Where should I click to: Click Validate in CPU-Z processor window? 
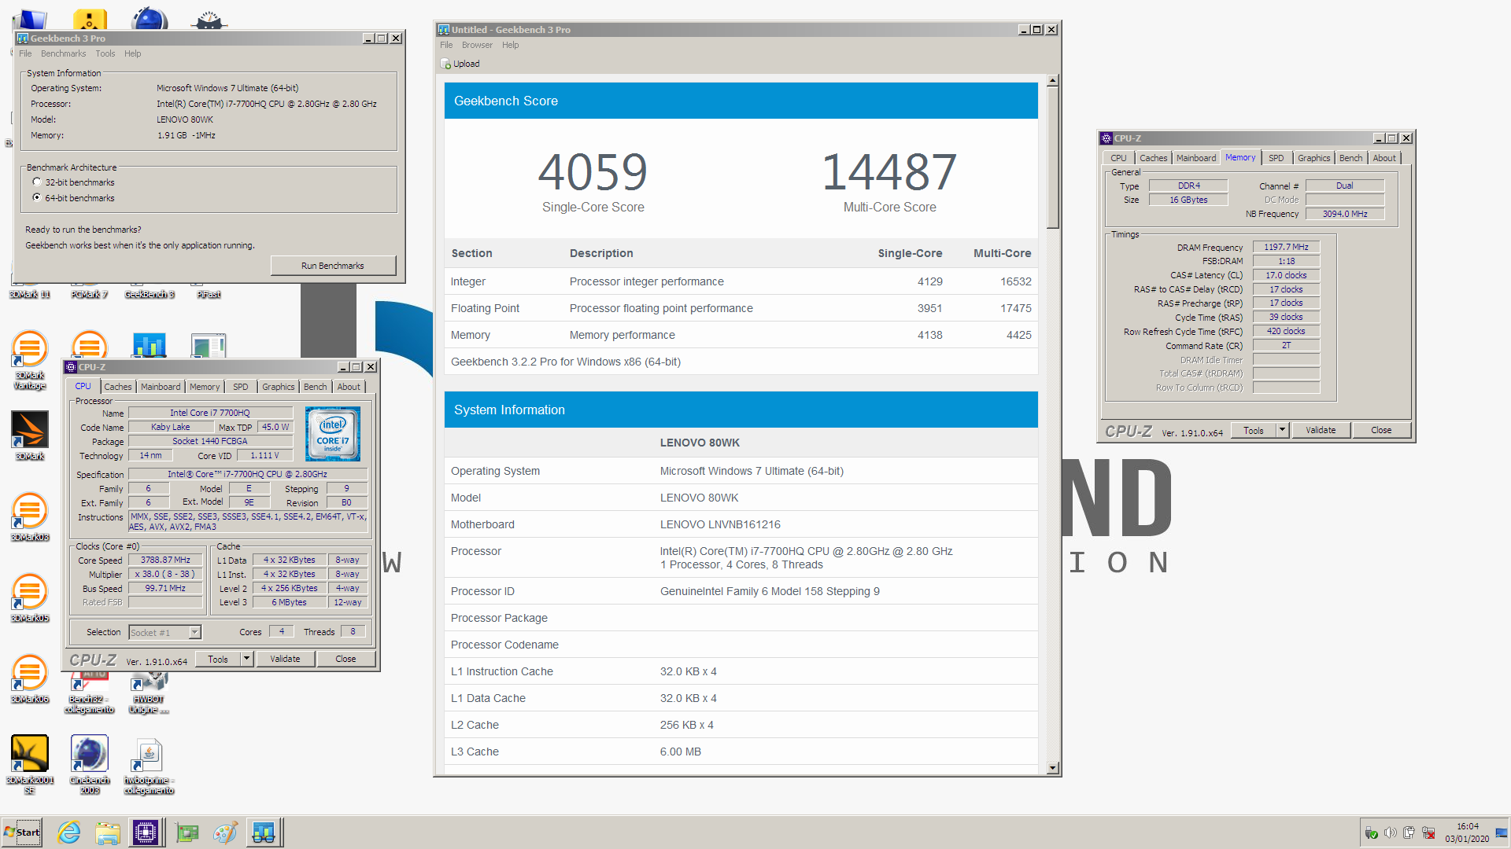[285, 659]
